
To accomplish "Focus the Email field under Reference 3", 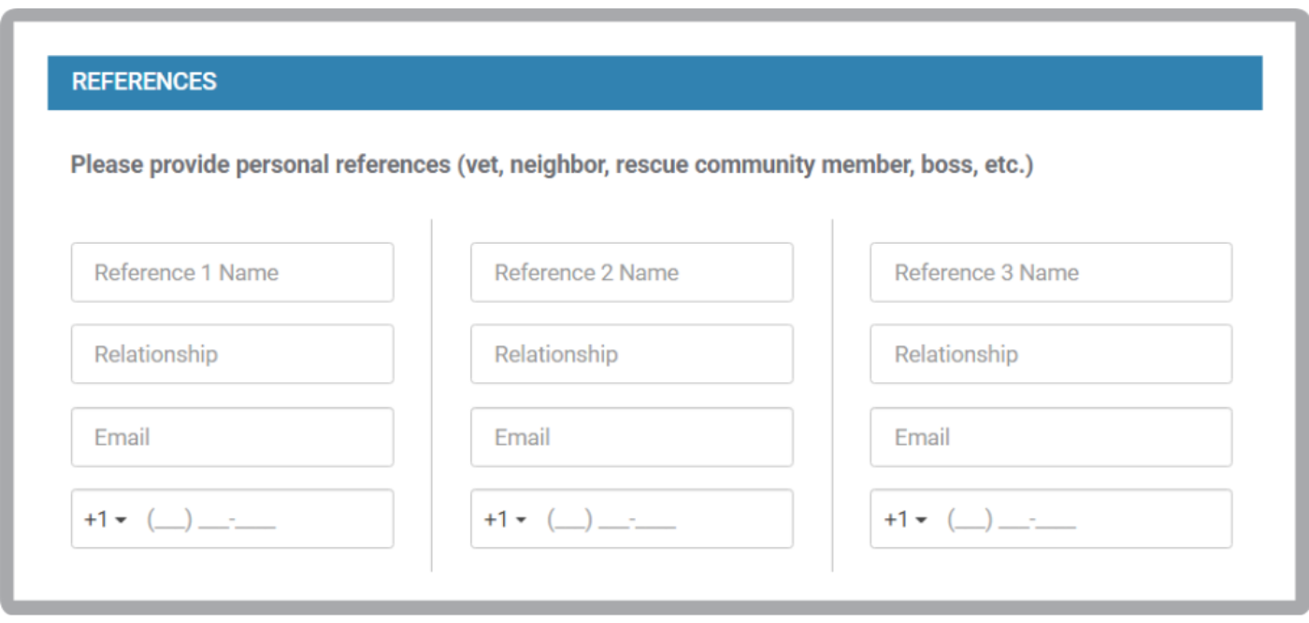I will click(x=1051, y=437).
